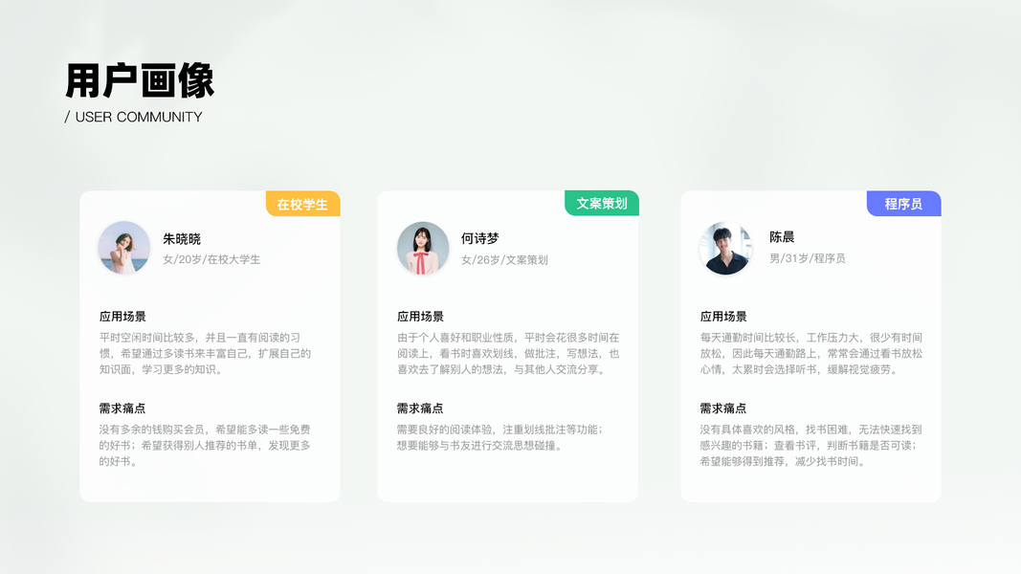The image size is (1021, 574).
Task: Click the 用户画像 page title
Action: tap(140, 80)
